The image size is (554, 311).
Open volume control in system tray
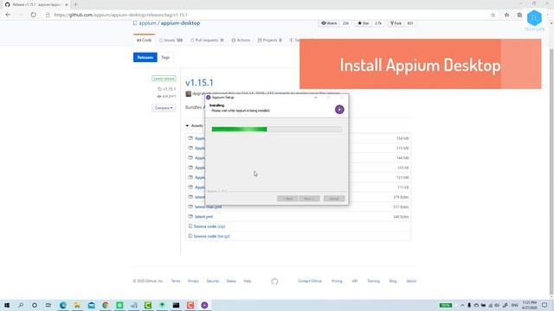[497, 305]
